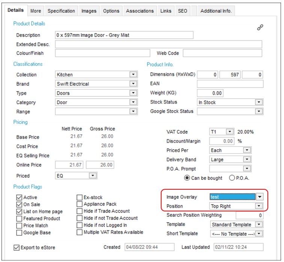This screenshot has width=284, height=262.
Task: Expand the Template dropdown
Action: click(259, 225)
